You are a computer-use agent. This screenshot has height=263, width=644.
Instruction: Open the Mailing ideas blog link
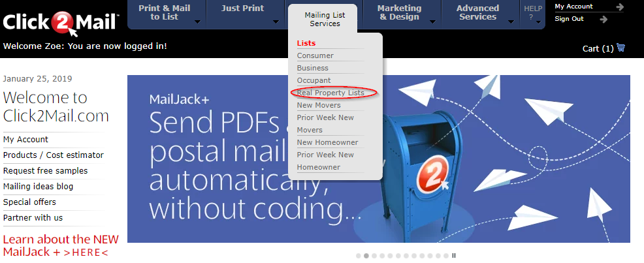tap(38, 186)
